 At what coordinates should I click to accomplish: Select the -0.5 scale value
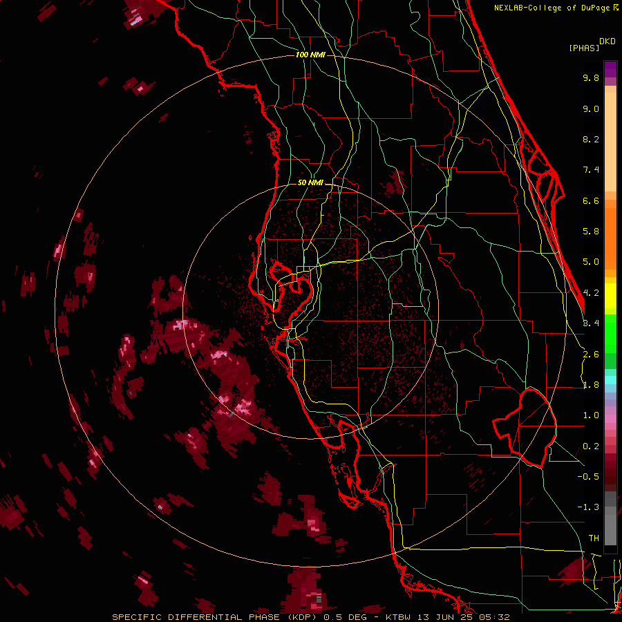588,477
